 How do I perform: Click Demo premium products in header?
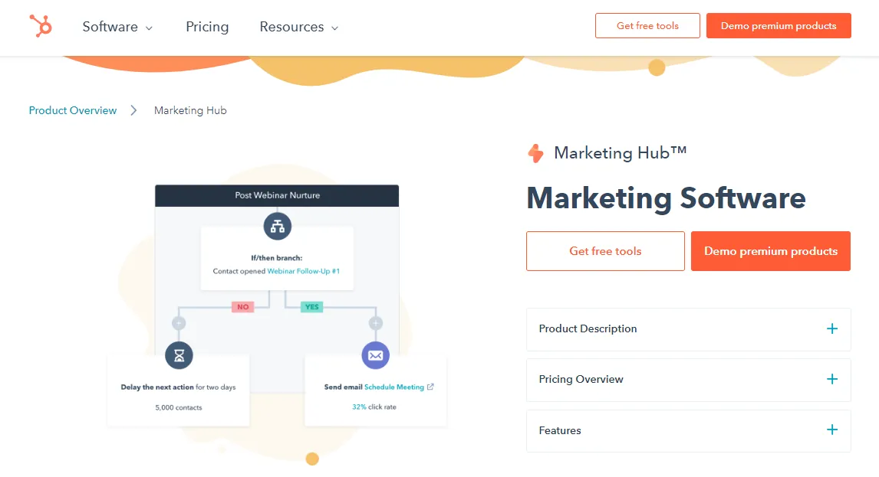[x=778, y=26]
